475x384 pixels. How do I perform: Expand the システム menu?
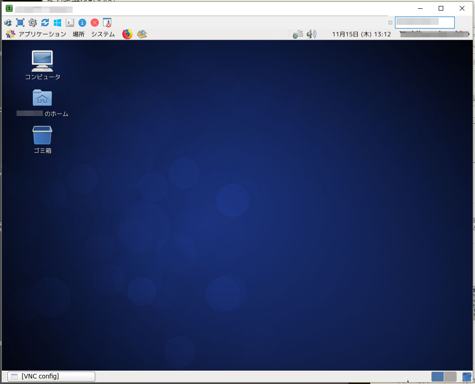click(x=103, y=34)
